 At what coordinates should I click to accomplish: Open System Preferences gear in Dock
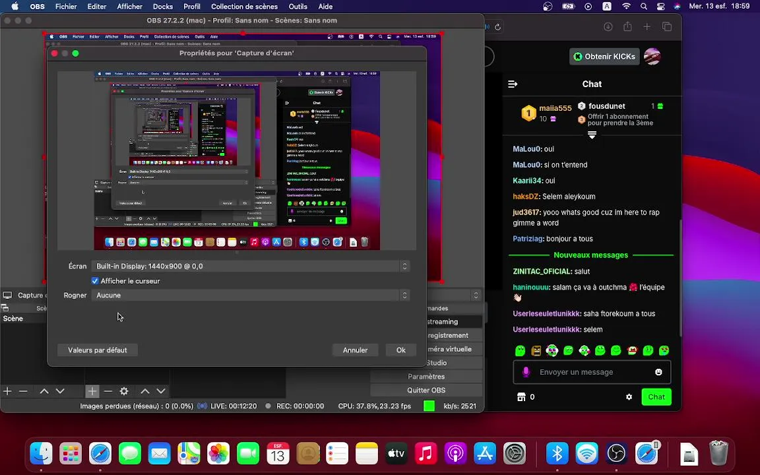515,454
